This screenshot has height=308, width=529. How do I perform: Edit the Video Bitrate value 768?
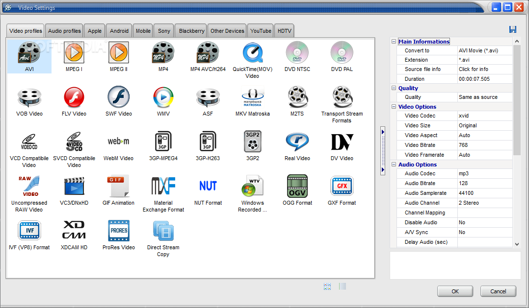485,145
